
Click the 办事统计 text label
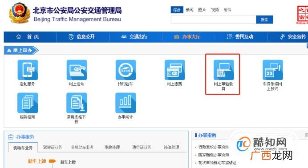click(x=126, y=117)
